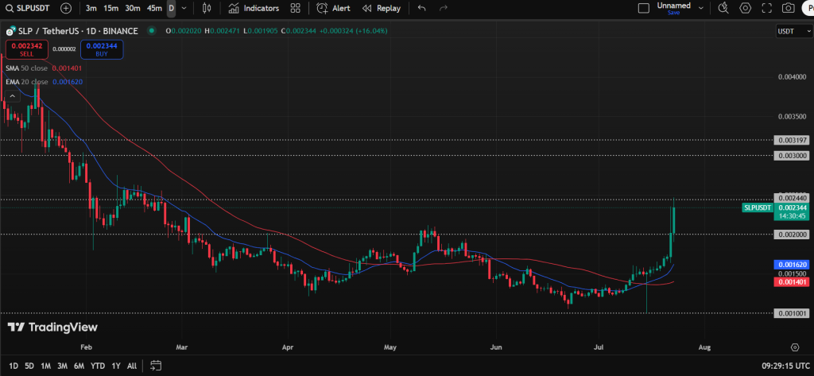The height and width of the screenshot is (376, 814).
Task: Click the undo arrow
Action: (x=421, y=8)
